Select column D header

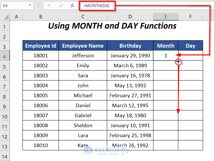point(130,17)
